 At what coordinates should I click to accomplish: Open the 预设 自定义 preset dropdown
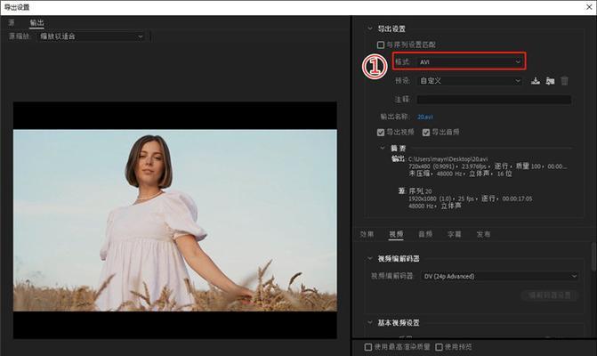(470, 81)
